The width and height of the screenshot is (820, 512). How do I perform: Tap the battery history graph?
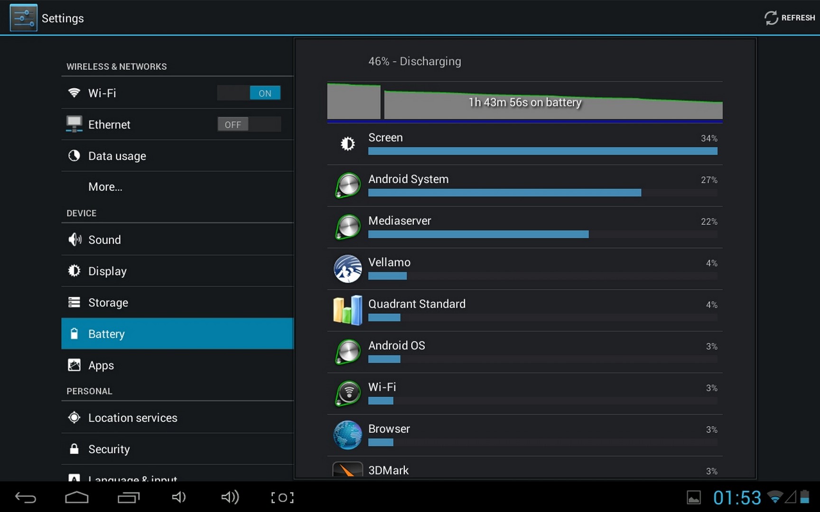tap(525, 102)
